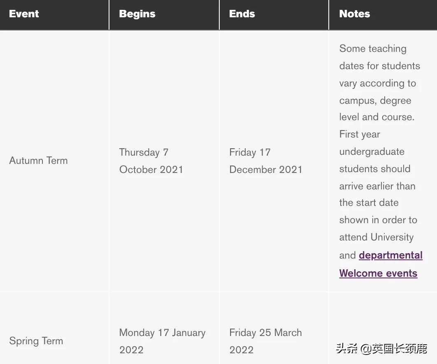Click the 'Some teaching' note line

click(x=373, y=49)
